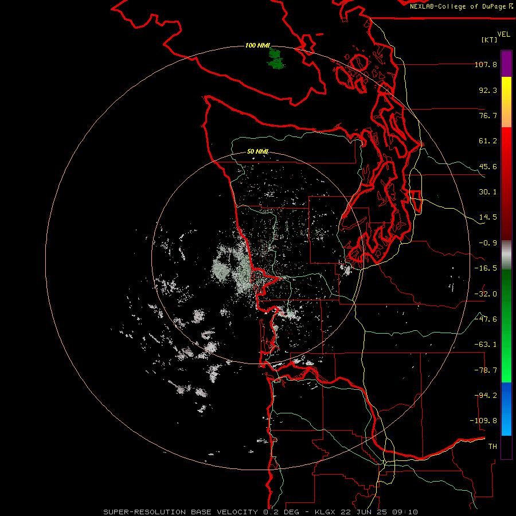Click the green velocity patch near 100 NMI
The width and height of the screenshot is (516, 516).
pyautogui.click(x=276, y=58)
